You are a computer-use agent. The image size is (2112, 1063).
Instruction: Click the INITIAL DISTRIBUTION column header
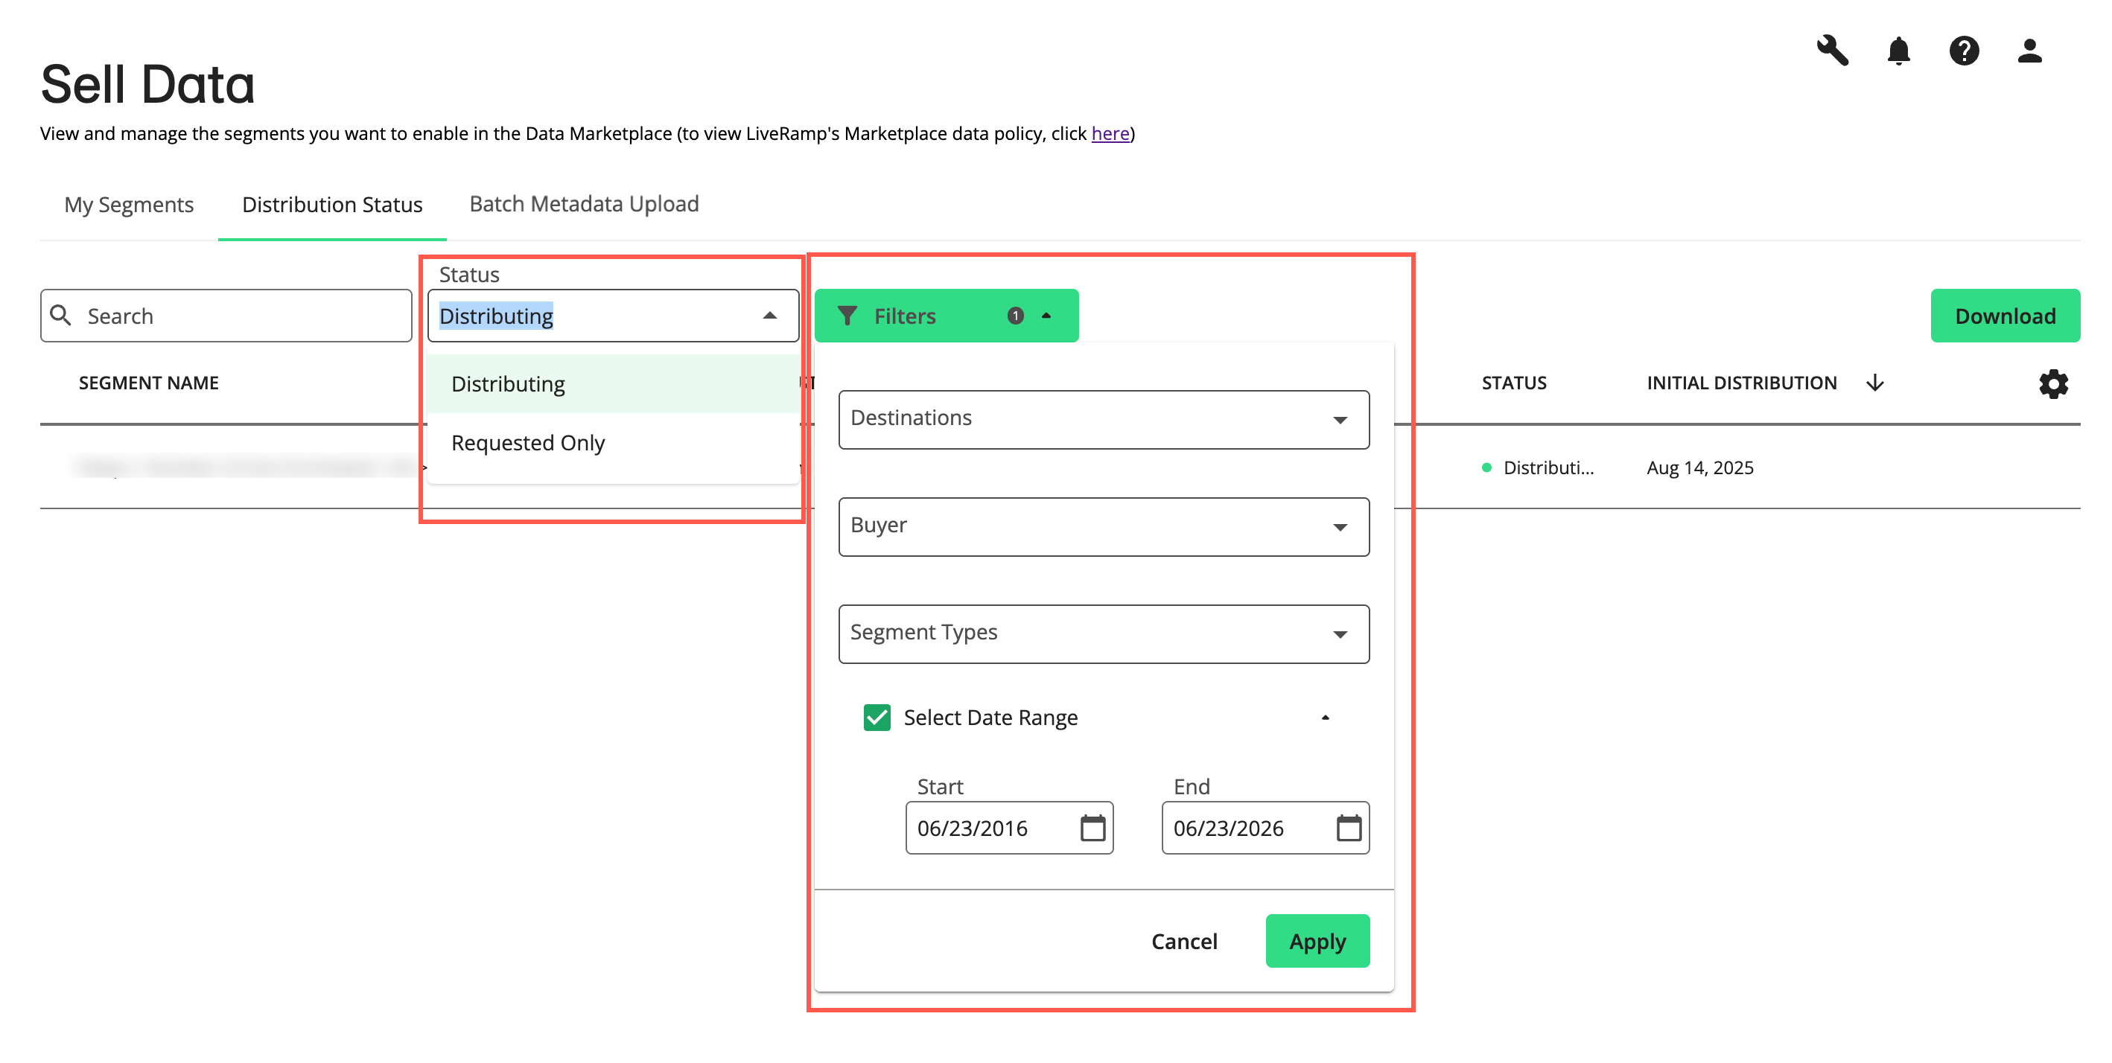1741,383
